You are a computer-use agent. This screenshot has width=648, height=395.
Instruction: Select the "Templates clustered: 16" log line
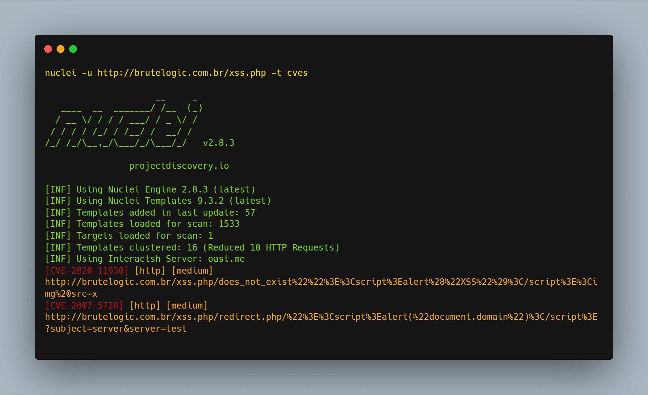tap(192, 247)
